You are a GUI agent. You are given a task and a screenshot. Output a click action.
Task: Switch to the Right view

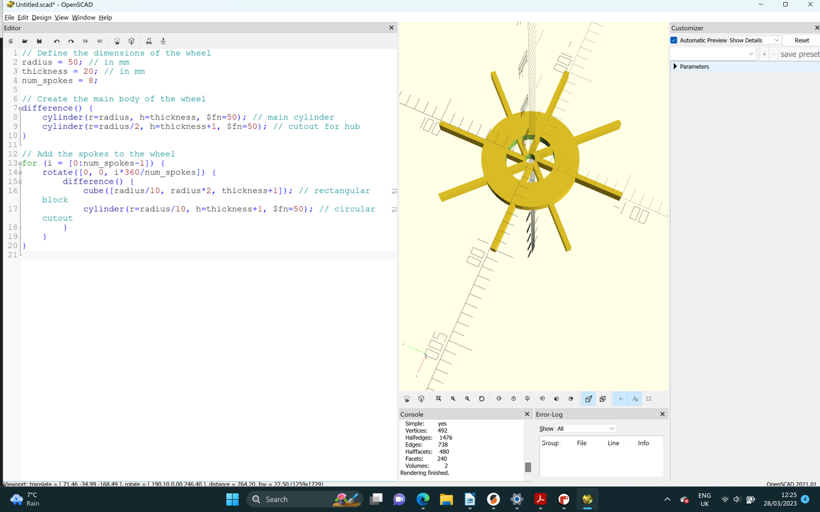[x=499, y=399]
